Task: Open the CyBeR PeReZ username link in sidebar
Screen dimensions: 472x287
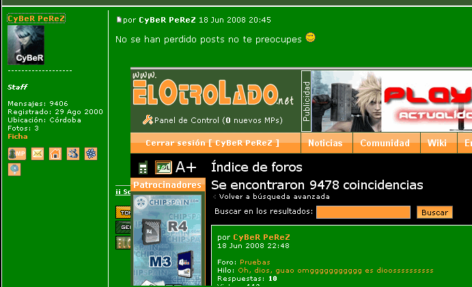Action: pyautogui.click(x=36, y=18)
